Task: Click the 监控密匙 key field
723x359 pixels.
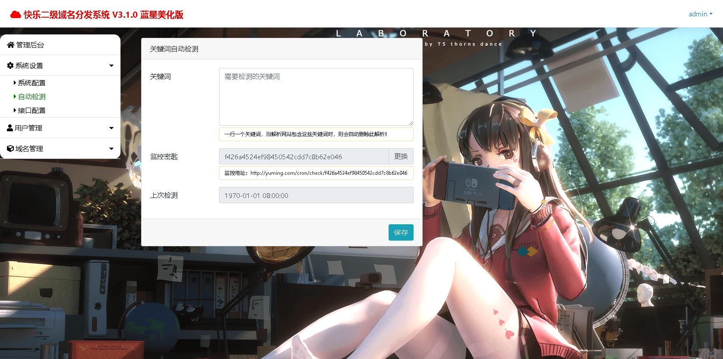Action: click(x=304, y=157)
